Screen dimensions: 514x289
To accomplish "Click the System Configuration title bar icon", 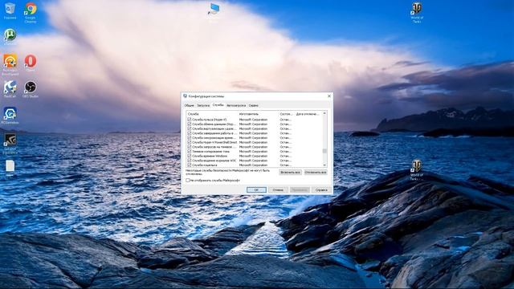I will click(x=186, y=96).
